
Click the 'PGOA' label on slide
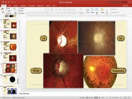pyautogui.click(x=36, y=71)
